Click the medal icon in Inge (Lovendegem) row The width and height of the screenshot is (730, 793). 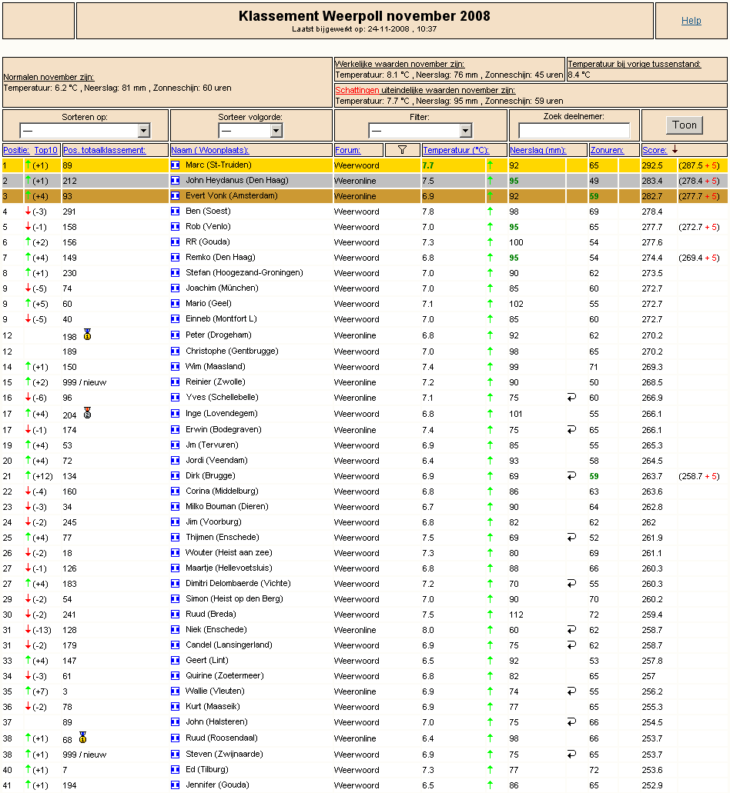pyautogui.click(x=87, y=413)
